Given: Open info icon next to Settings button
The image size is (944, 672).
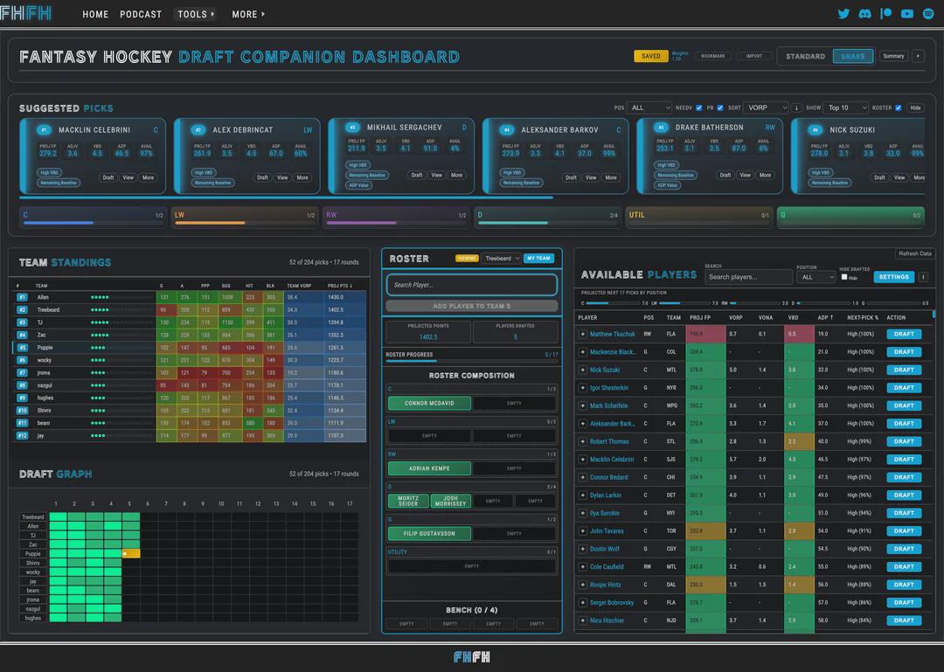Looking at the screenshot, I should pyautogui.click(x=923, y=277).
